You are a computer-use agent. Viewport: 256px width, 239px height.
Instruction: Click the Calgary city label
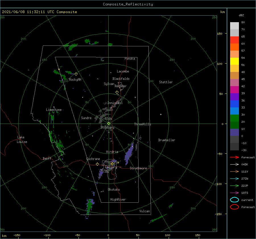tap(111, 167)
